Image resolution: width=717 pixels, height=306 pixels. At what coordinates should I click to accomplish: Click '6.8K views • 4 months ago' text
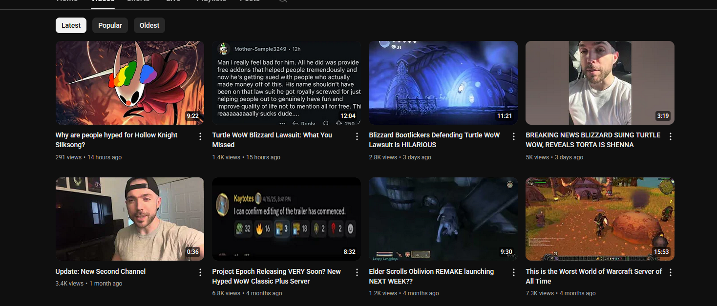point(247,293)
